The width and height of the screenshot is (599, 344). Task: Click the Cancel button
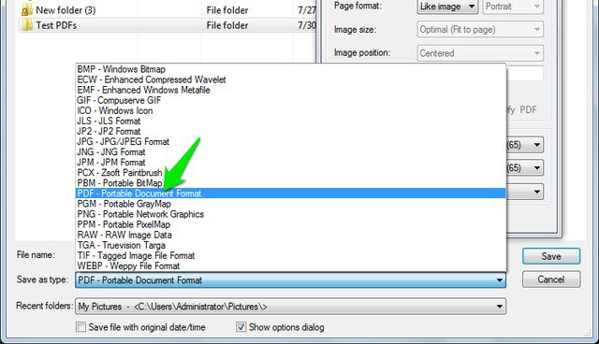pyautogui.click(x=551, y=279)
